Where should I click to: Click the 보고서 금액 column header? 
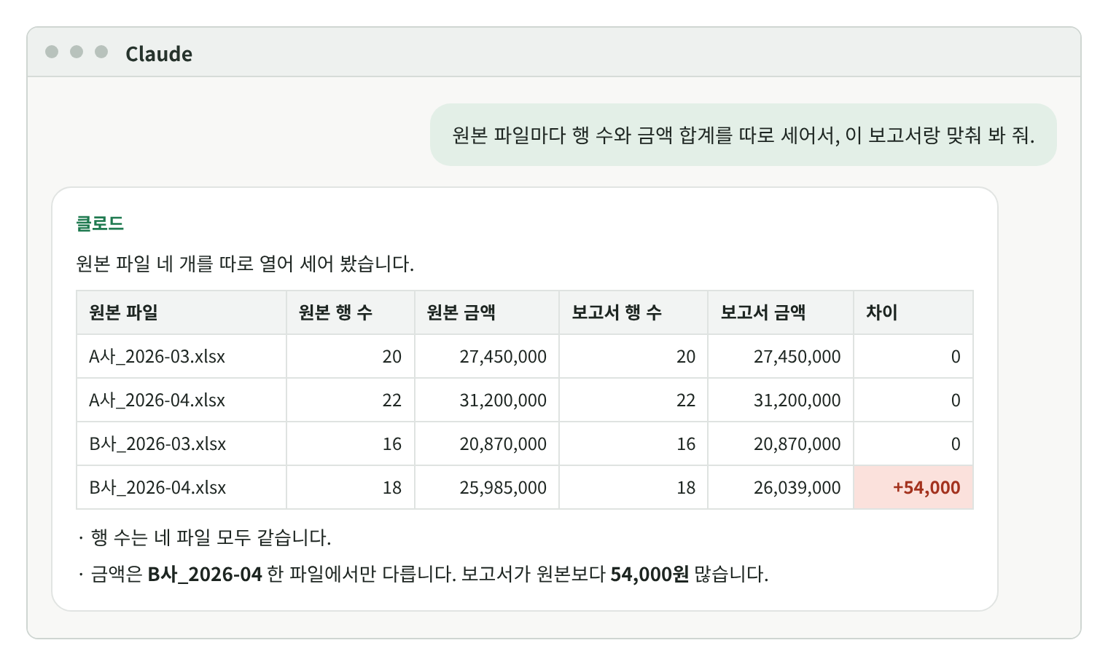pyautogui.click(x=781, y=312)
